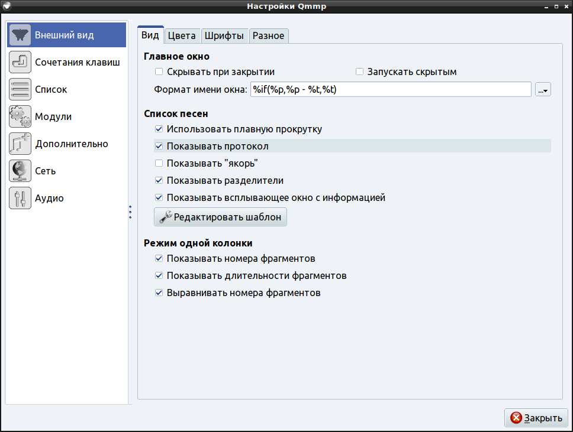Image resolution: width=573 pixels, height=432 pixels.
Task: Open the Модули gears icon
Action: point(20,116)
